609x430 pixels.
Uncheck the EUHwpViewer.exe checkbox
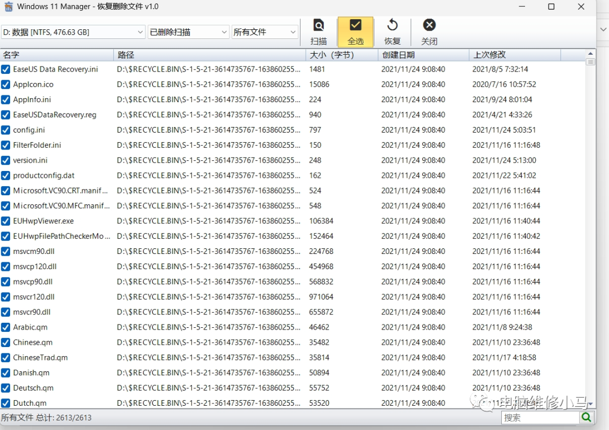(x=6, y=221)
